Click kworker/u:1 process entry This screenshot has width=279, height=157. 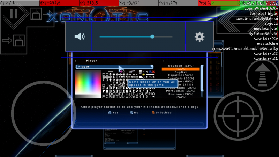pyautogui.click(x=266, y=58)
